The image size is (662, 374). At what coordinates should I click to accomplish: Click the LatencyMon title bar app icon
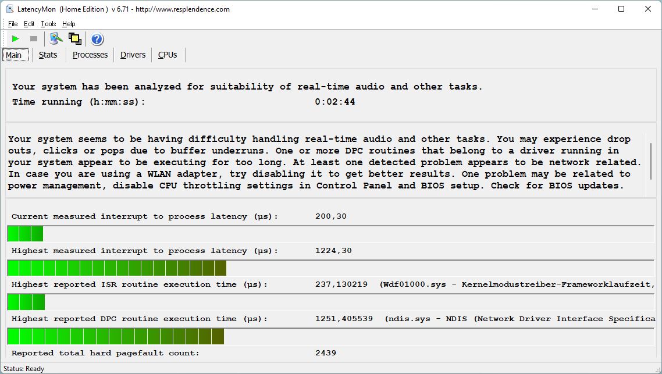[10, 9]
